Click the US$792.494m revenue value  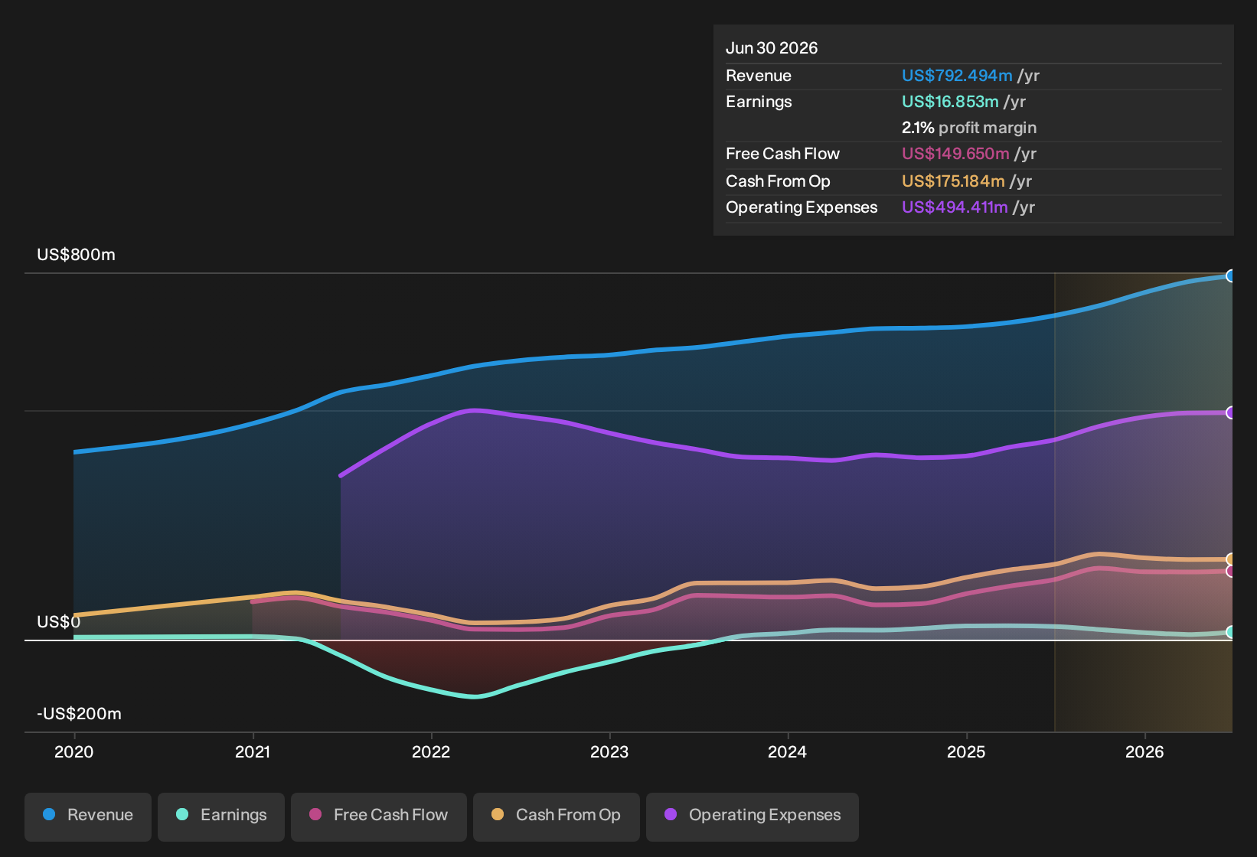click(x=957, y=76)
